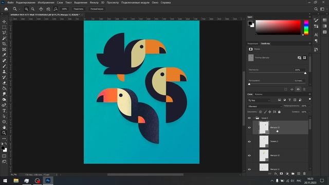Select the Brush tool
Image resolution: width=329 pixels, height=185 pixels.
tap(4, 66)
